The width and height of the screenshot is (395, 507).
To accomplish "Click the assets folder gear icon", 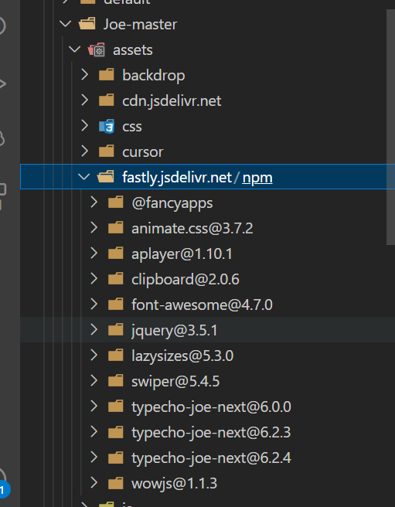I will (97, 49).
